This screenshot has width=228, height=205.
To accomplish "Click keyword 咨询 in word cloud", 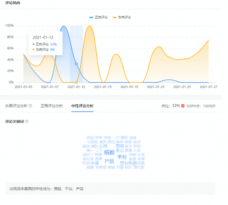I will click(x=137, y=146).
